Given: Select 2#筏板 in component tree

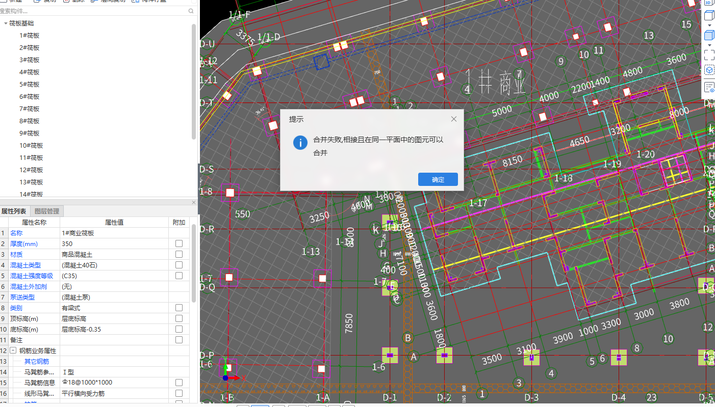Looking at the screenshot, I should point(30,48).
